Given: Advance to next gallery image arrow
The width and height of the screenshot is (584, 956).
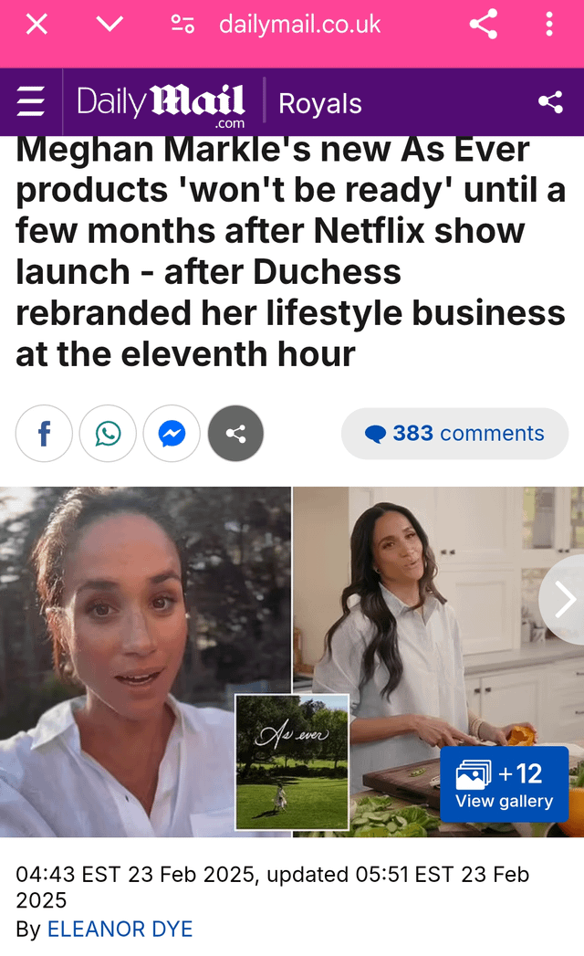Looking at the screenshot, I should (564, 599).
